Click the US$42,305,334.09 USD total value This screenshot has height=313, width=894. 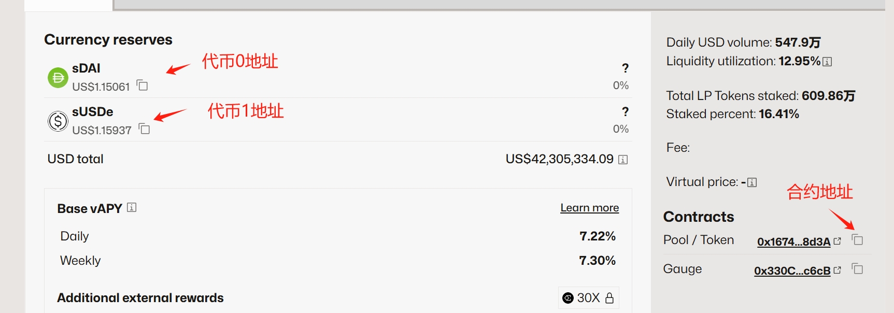click(x=559, y=159)
